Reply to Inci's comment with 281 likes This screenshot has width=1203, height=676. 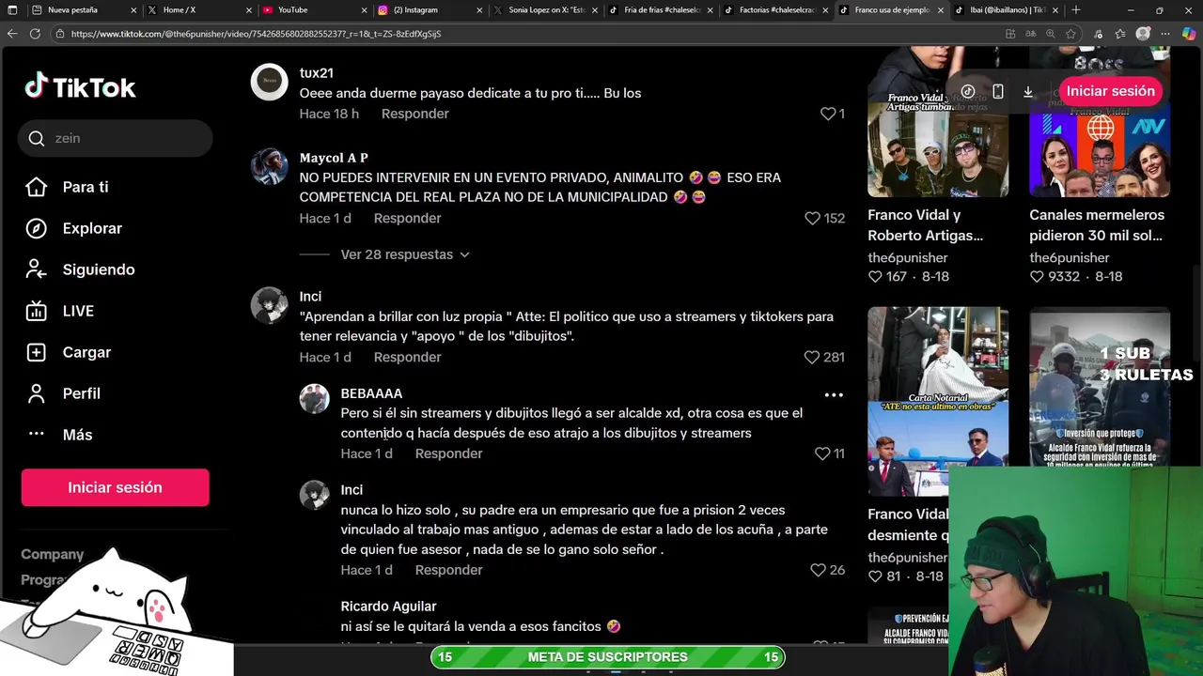tap(407, 357)
